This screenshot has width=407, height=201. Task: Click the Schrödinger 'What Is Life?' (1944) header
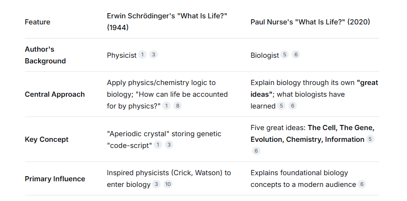(x=167, y=22)
